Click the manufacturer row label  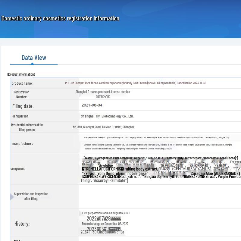23,144
